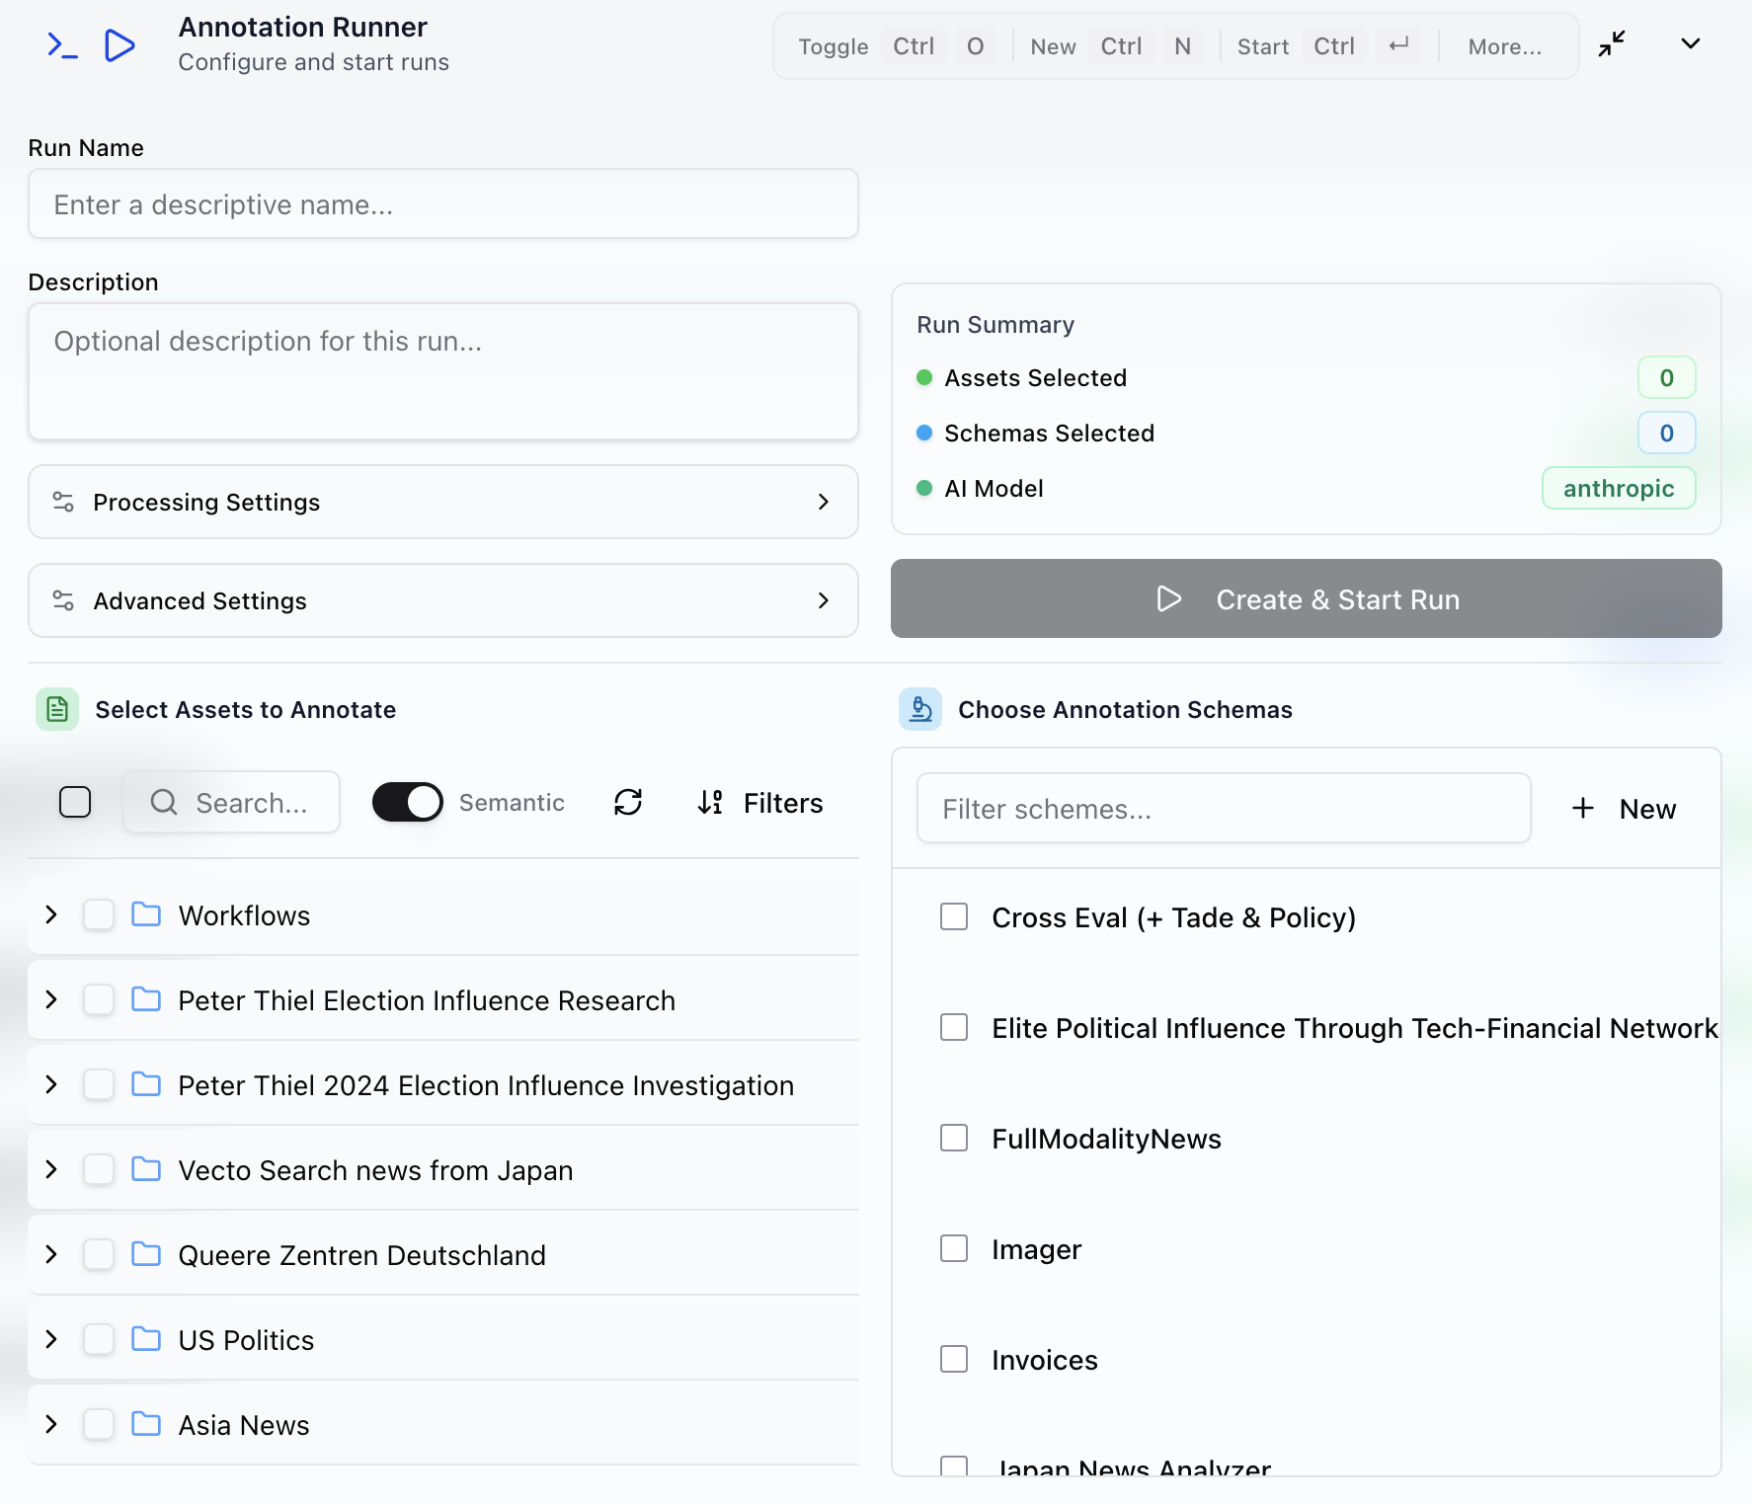Check the Queere Zentren Deutschland checkbox

coord(99,1254)
